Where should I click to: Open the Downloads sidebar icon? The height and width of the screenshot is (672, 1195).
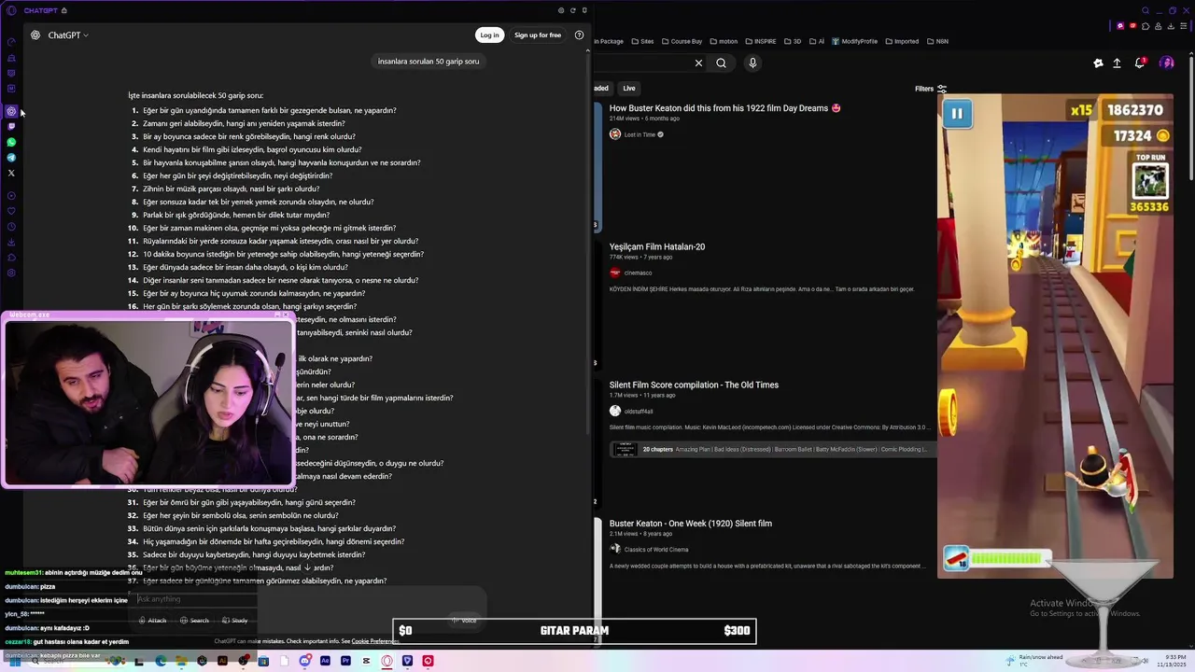click(x=11, y=242)
